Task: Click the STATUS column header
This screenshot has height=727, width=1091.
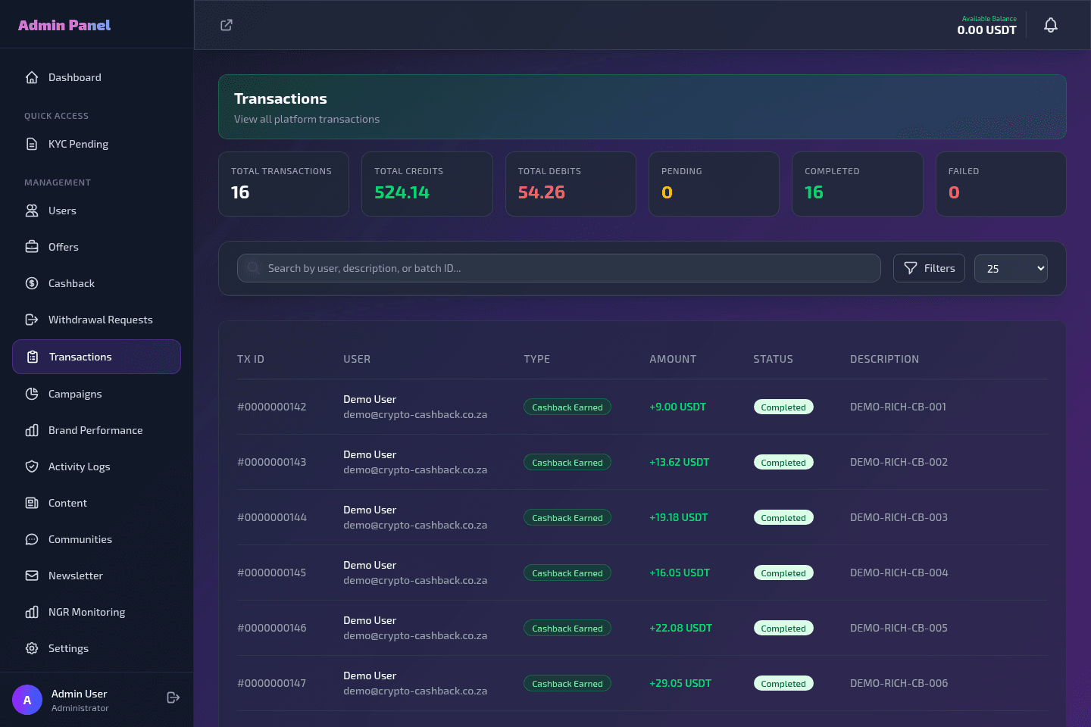Action: pyautogui.click(x=773, y=359)
